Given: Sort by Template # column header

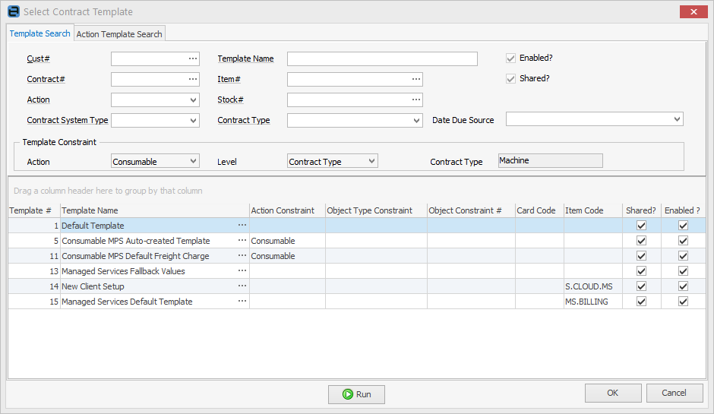Looking at the screenshot, I should (34, 210).
